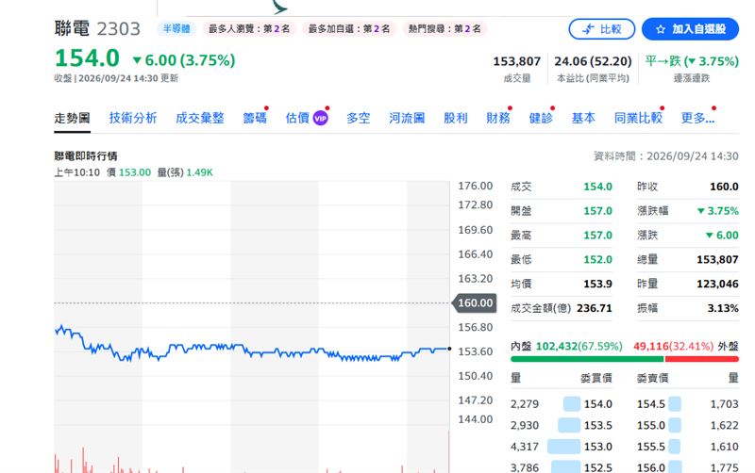The width and height of the screenshot is (755, 473).
Task: Click the 聯電 stock name heading
Action: point(72,28)
